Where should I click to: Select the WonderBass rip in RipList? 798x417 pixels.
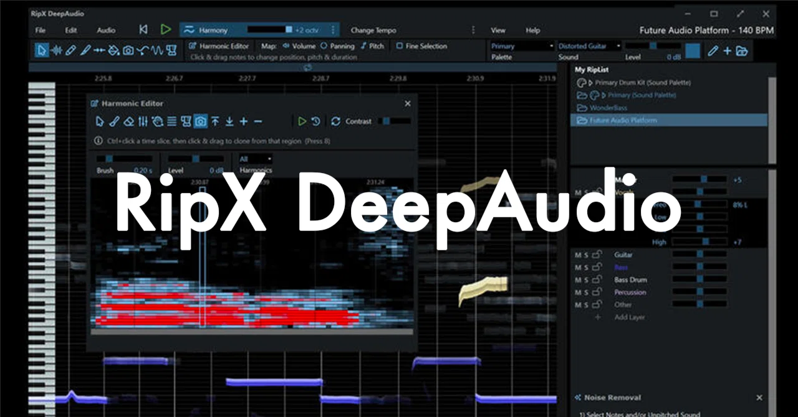tap(608, 108)
